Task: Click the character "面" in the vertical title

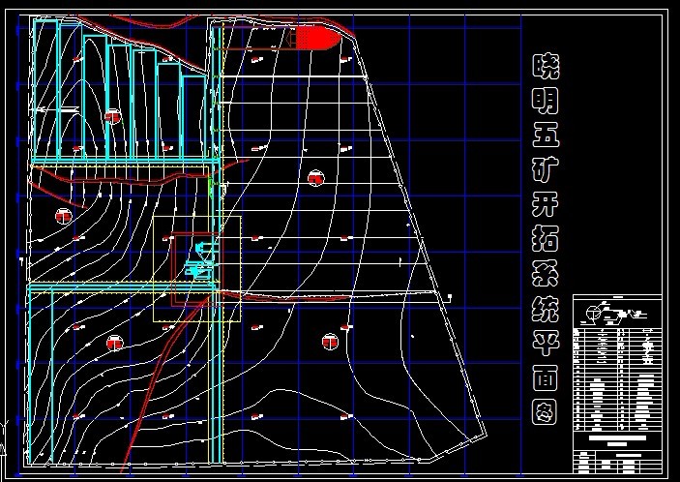Action: pyautogui.click(x=546, y=378)
